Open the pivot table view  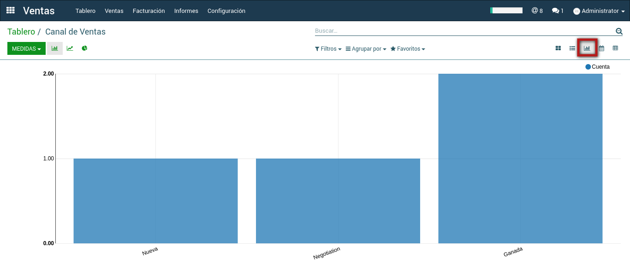615,48
